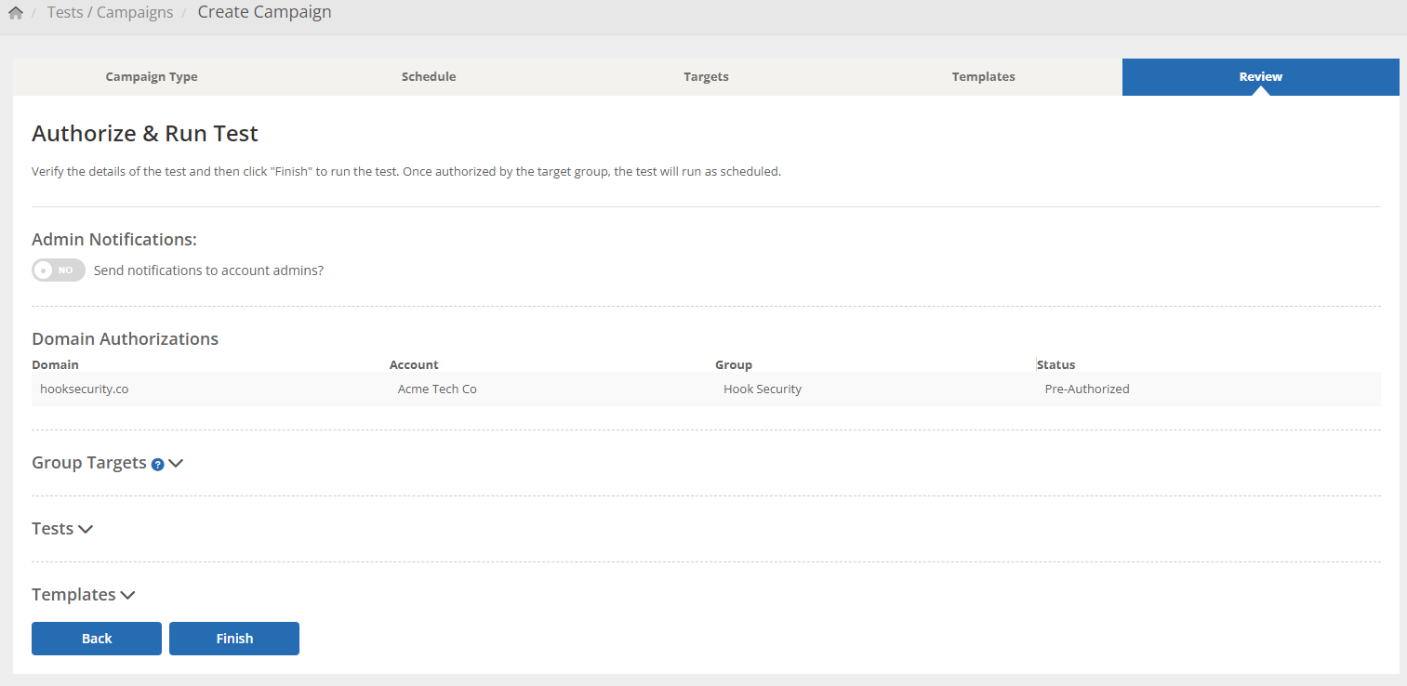The image size is (1407, 686).
Task: Open the Group Targets help question-mark icon
Action: point(157,465)
